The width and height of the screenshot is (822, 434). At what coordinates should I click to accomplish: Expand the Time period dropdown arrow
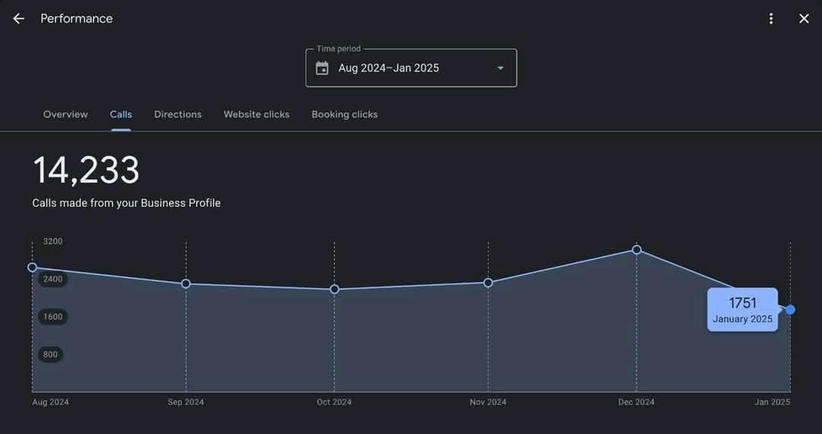coord(500,68)
